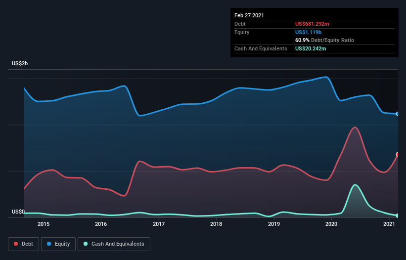The width and height of the screenshot is (406, 260).
Task: Toggle Cash And Equivalents legend button
Action: (114, 244)
